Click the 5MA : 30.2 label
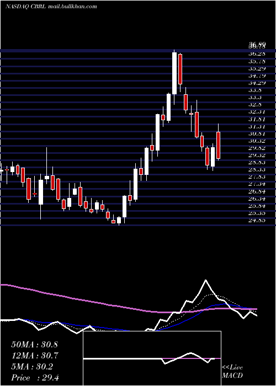 (32, 367)
